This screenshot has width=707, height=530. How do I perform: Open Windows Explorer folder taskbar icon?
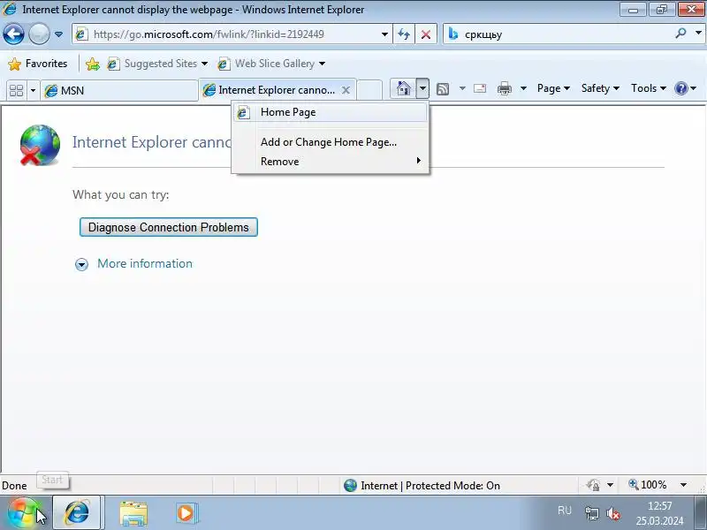[x=133, y=513]
